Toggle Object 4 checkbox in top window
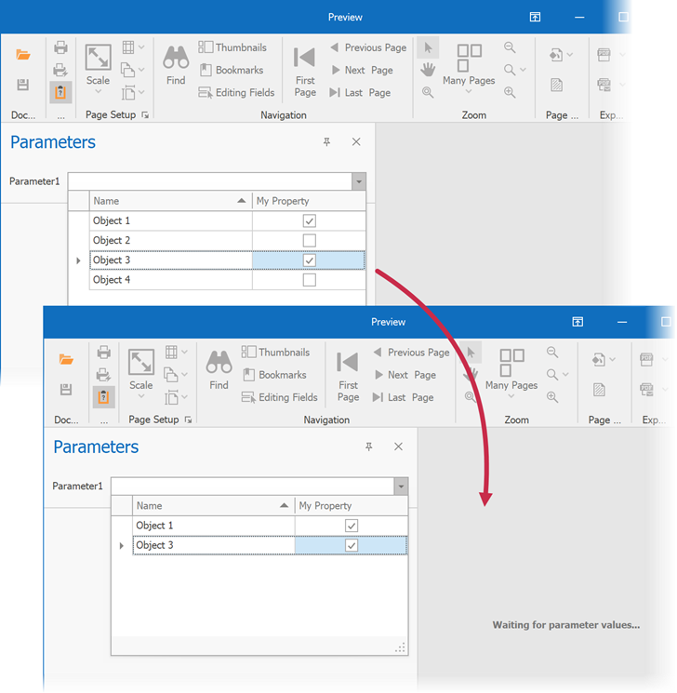Image resolution: width=677 pixels, height=693 pixels. coord(310,280)
